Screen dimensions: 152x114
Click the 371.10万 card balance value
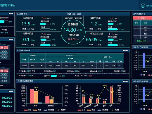[x=84, y=76]
